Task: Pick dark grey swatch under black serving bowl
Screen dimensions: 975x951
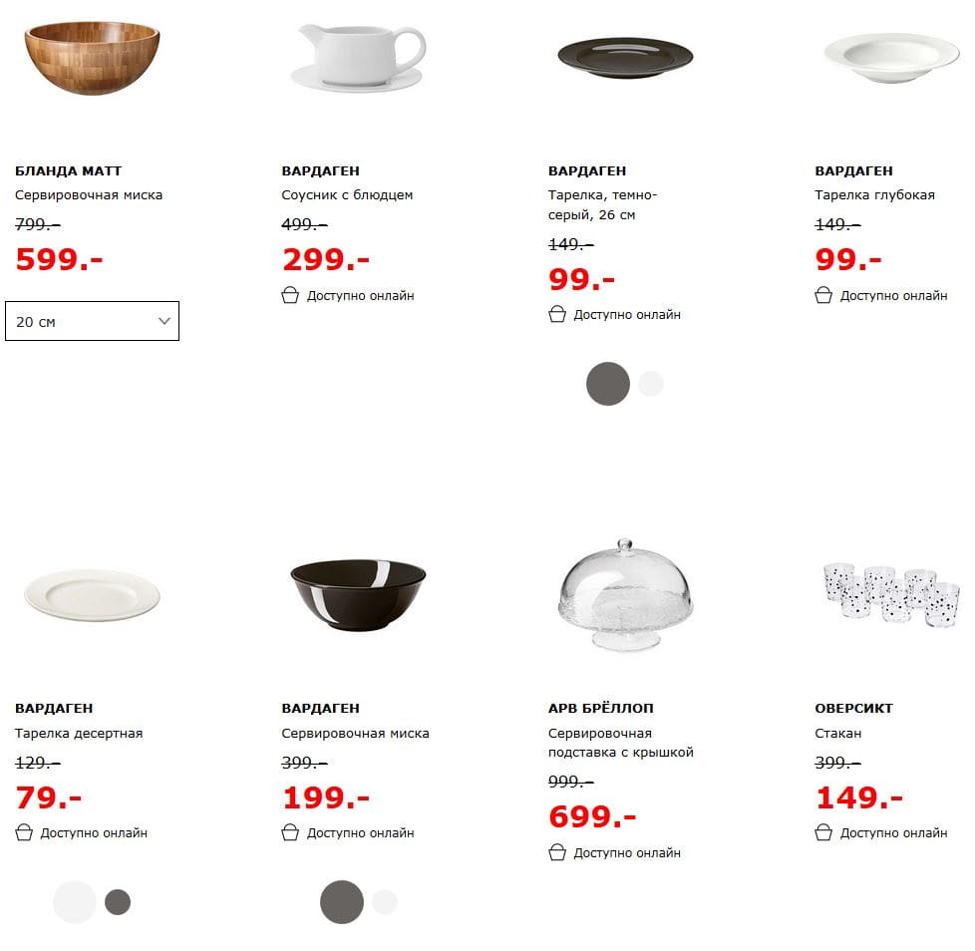Action: tap(342, 902)
